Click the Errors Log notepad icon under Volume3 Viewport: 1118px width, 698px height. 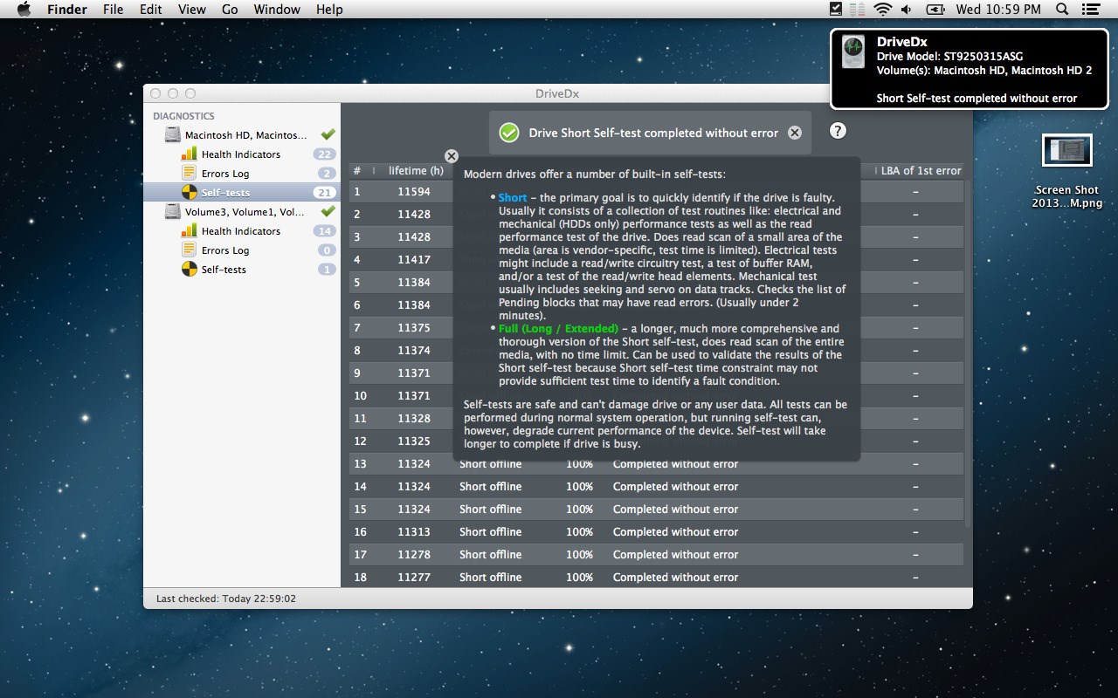tap(189, 250)
